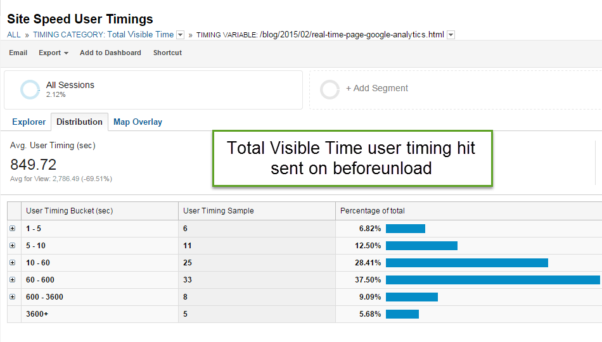Click the 5 - 10 bucket label

click(x=35, y=246)
